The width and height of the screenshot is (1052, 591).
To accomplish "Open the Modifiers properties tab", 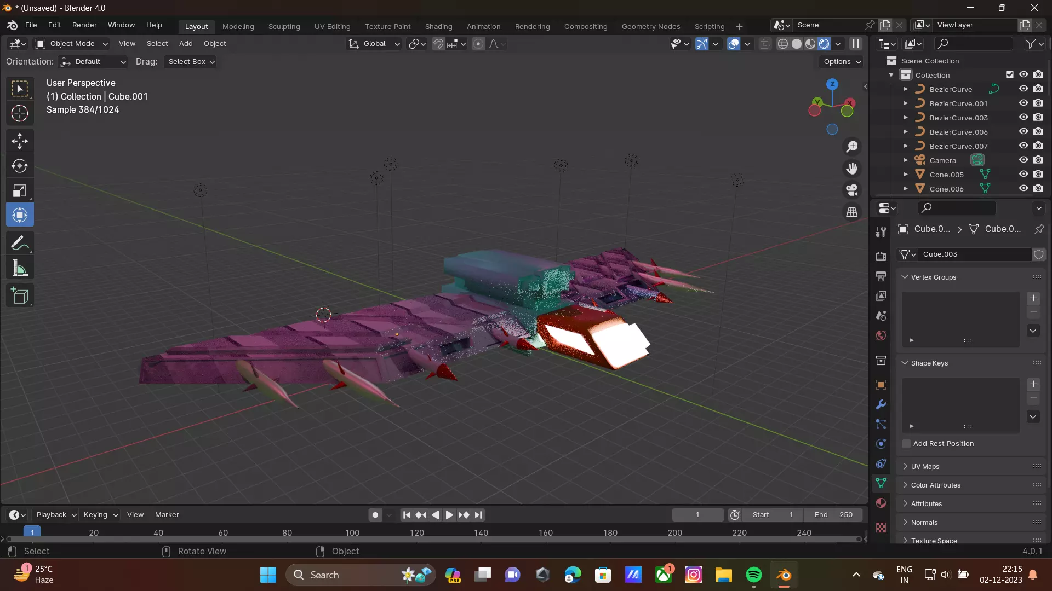I will (881, 405).
